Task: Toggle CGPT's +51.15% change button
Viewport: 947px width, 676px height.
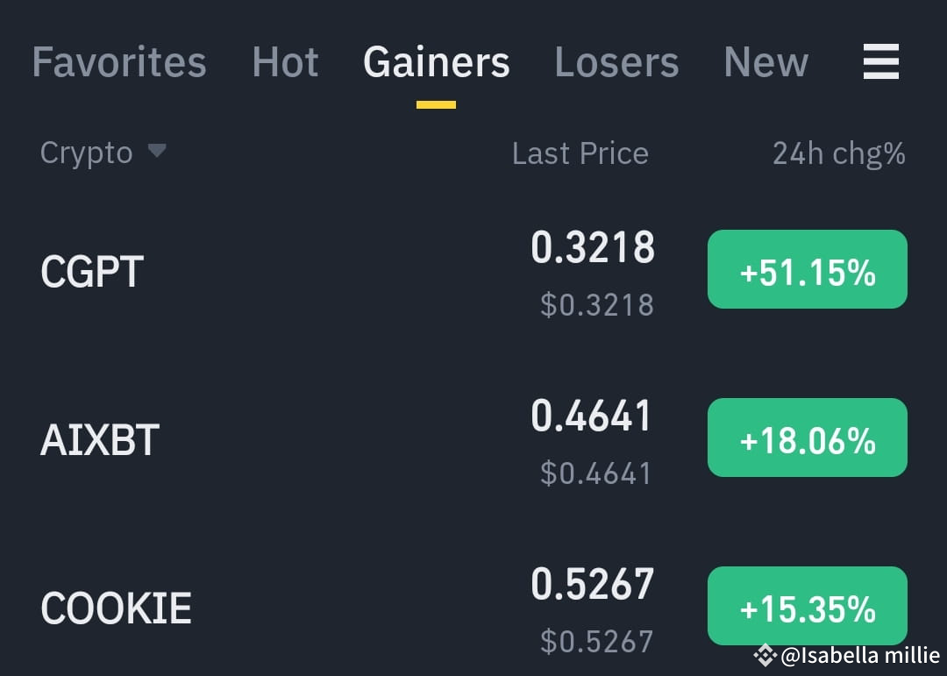Action: pos(807,269)
